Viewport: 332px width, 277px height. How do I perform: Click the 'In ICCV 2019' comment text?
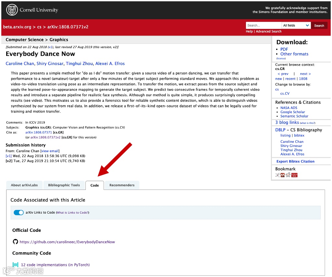tap(35, 123)
